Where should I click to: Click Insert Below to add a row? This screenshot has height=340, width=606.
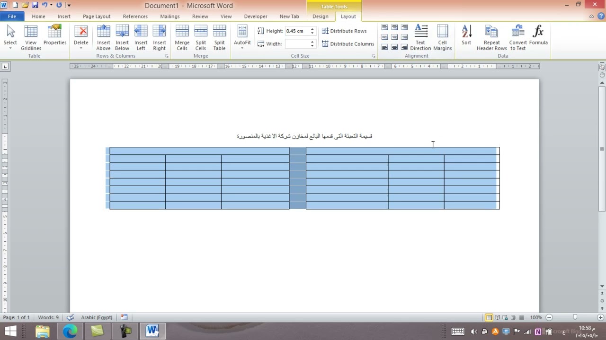[x=122, y=38]
